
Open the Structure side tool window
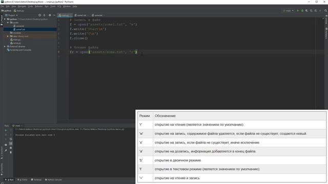pos(2,153)
